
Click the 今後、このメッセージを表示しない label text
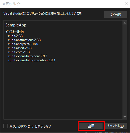coord(30,126)
